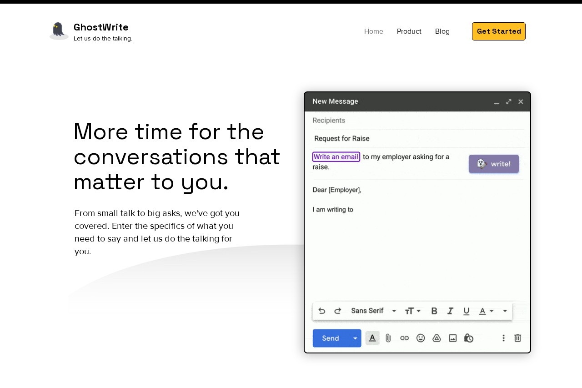Click the attach files paperclip icon
Screen dimensions: 582x388
(x=388, y=338)
